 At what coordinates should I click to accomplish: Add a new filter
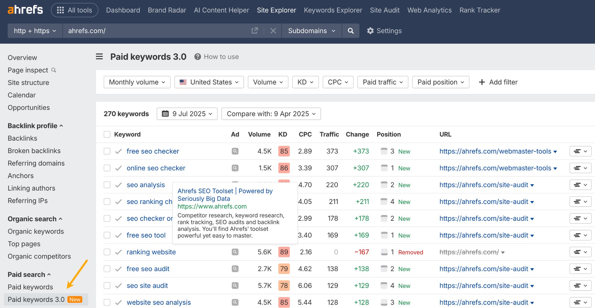pyautogui.click(x=498, y=82)
